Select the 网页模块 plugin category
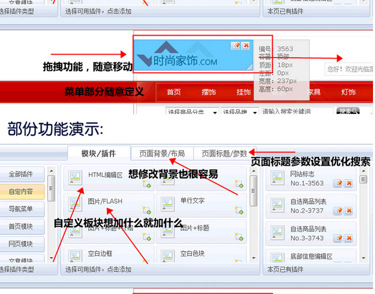The width and height of the screenshot is (375, 294). click(21, 244)
